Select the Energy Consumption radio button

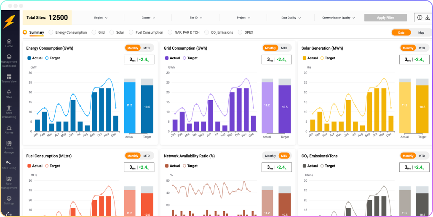[x=51, y=32]
